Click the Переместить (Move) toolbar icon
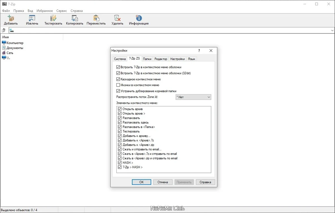335x213 pixels. pos(96,18)
